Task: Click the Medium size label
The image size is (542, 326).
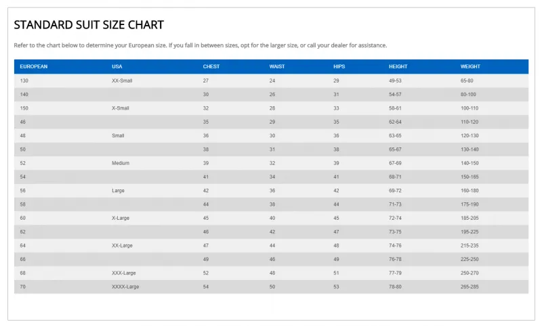Action: 121,163
